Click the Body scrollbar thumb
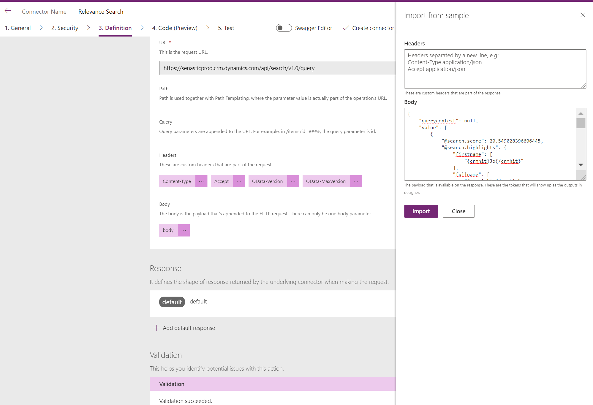The height and width of the screenshot is (405, 593). [x=581, y=123]
